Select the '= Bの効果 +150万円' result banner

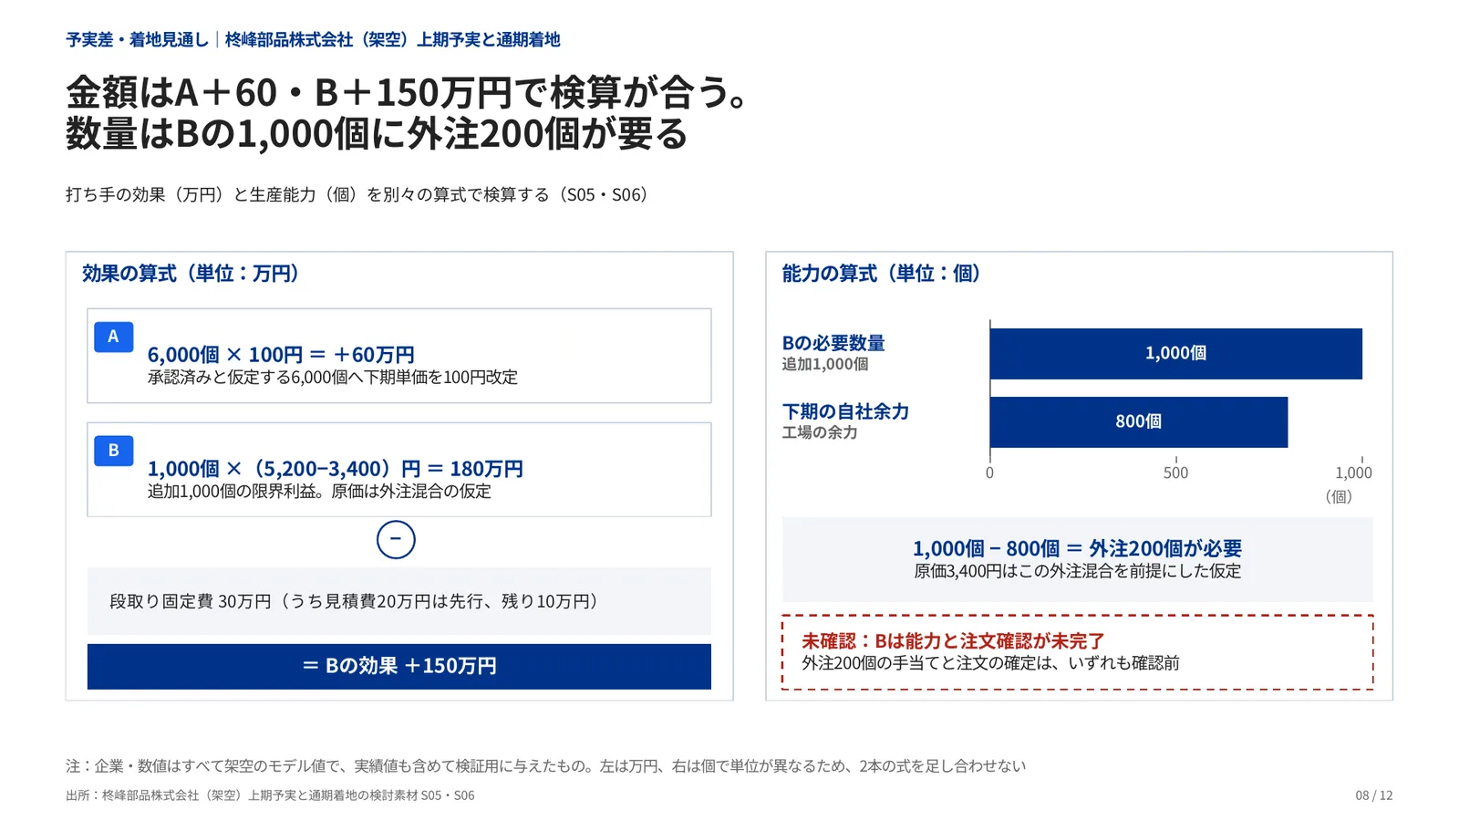tap(399, 666)
